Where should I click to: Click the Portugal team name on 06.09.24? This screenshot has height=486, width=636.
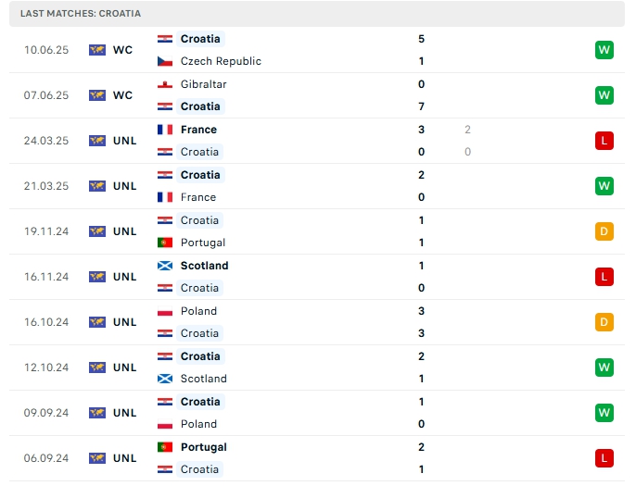coord(204,447)
